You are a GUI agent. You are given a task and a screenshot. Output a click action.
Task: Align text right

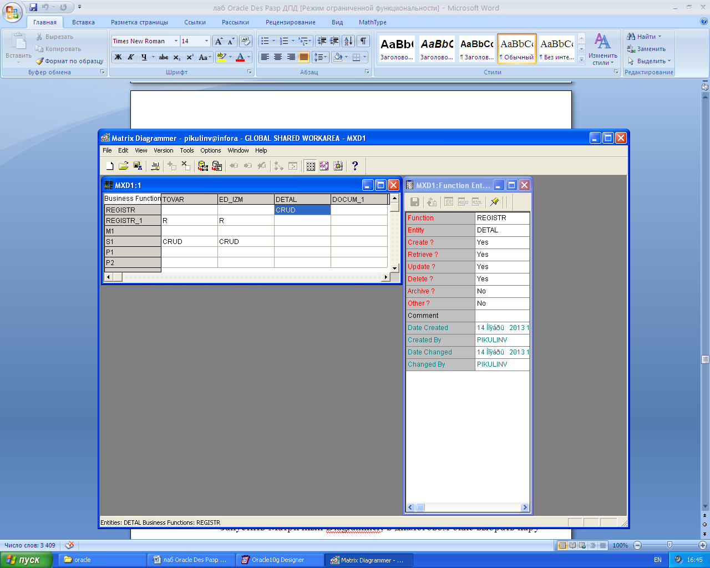click(291, 57)
